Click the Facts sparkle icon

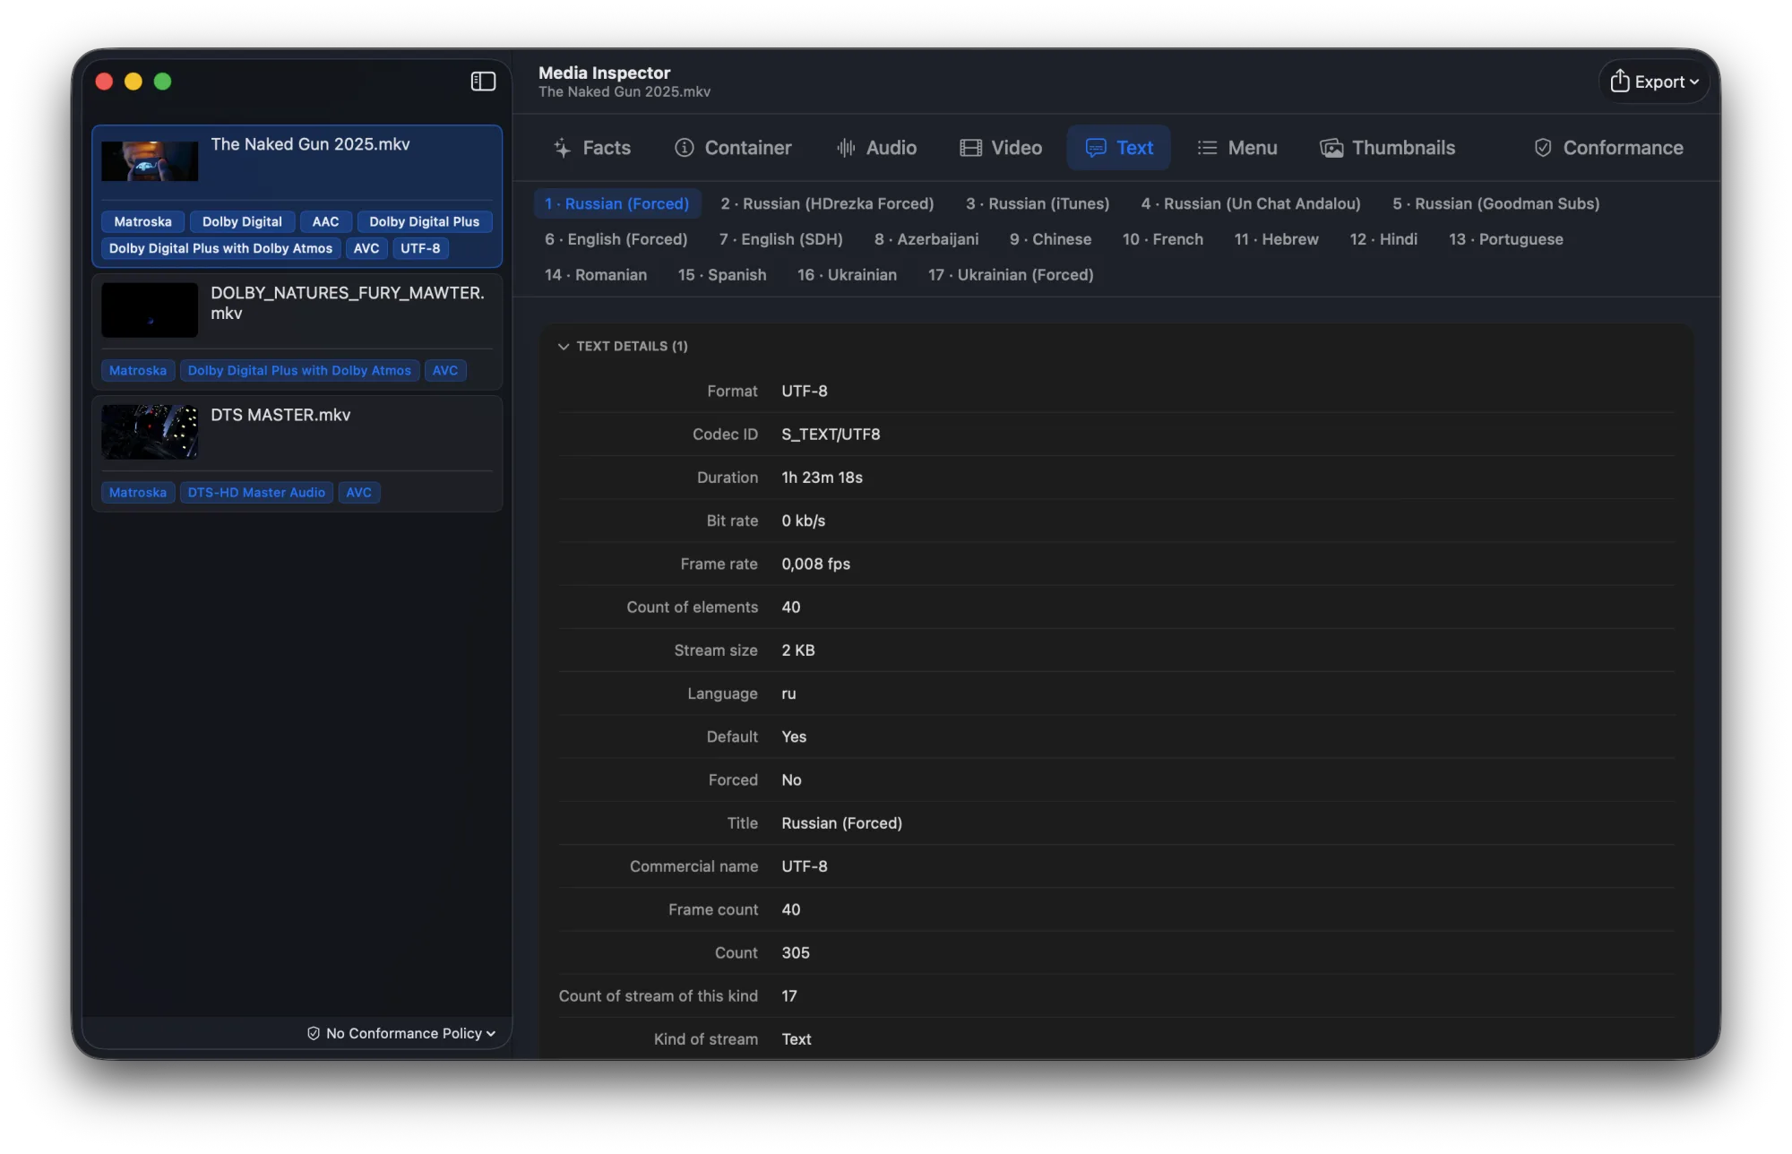pyautogui.click(x=563, y=148)
